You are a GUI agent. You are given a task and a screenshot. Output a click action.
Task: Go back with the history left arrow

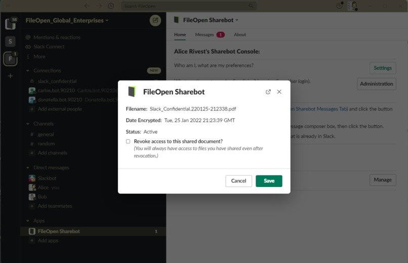87,6
